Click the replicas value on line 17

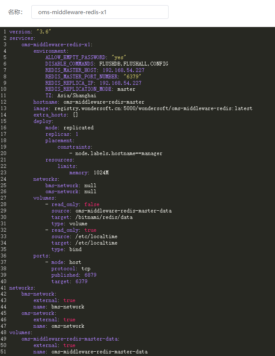77,134
